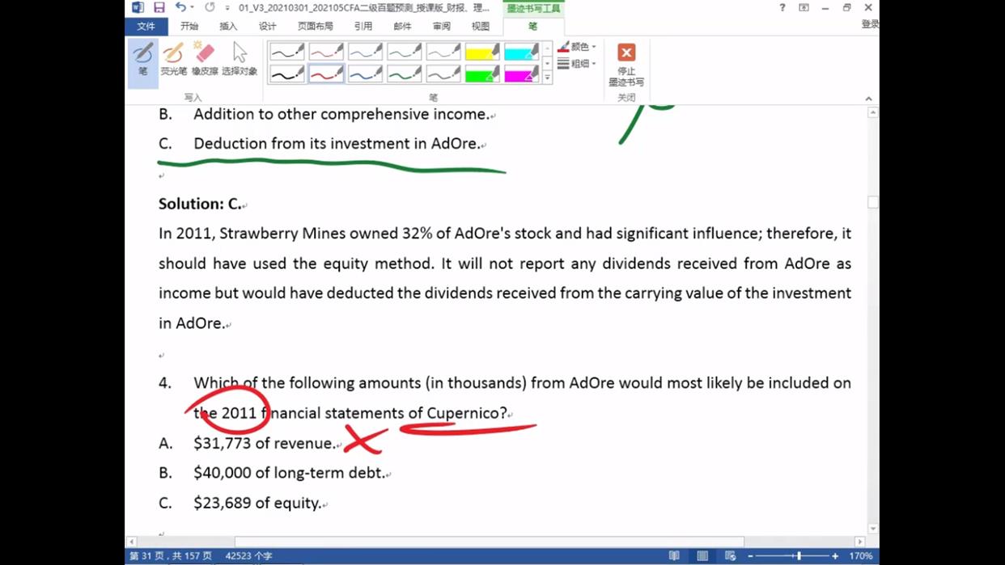Click 停止墨迹书写 stop inking button
This screenshot has height=565, width=1005.
point(626,64)
